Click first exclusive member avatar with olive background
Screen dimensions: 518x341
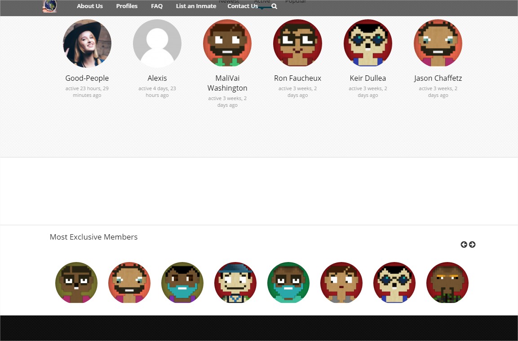(76, 283)
